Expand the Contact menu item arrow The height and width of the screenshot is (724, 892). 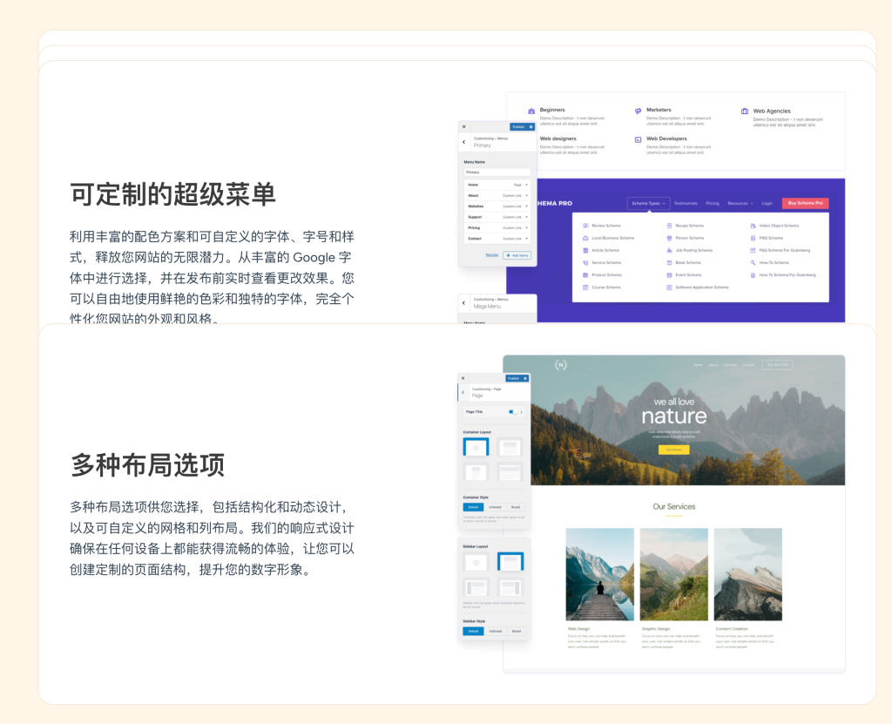527,239
